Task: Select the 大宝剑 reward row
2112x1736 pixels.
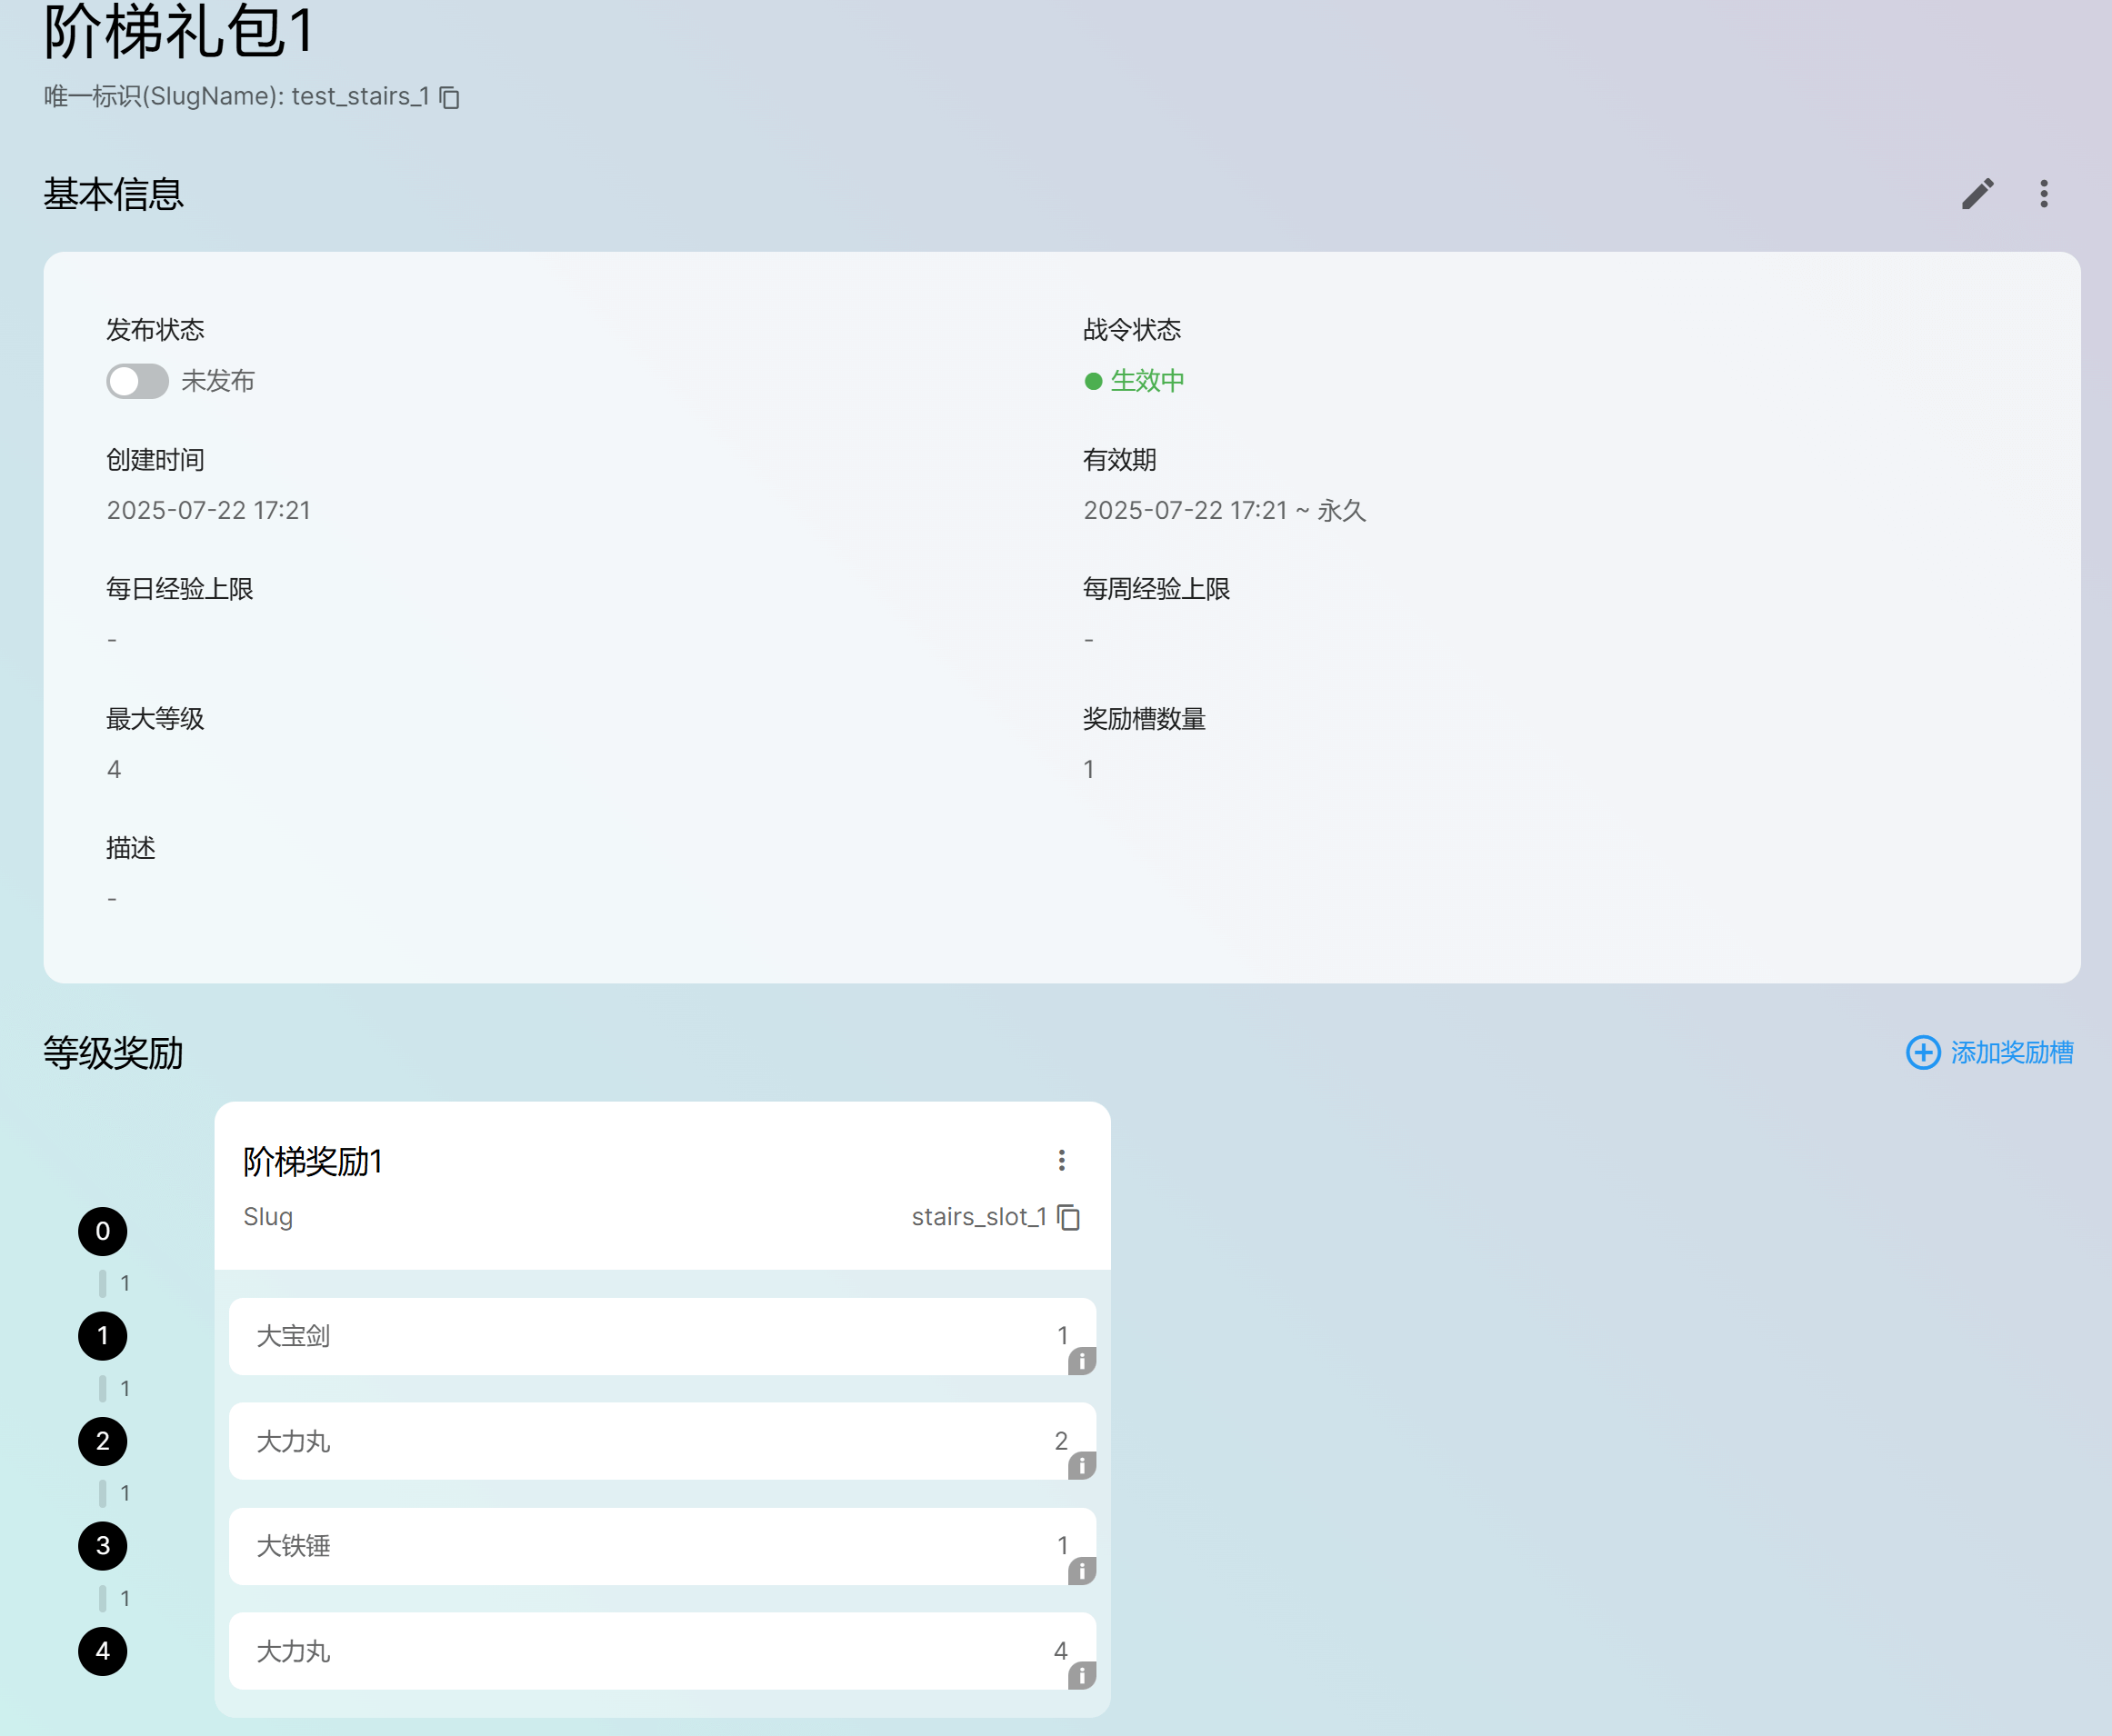Action: click(660, 1336)
